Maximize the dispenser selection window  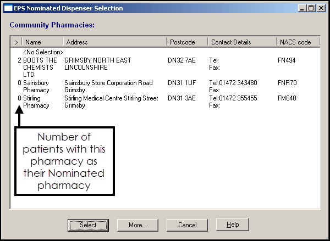(312, 8)
